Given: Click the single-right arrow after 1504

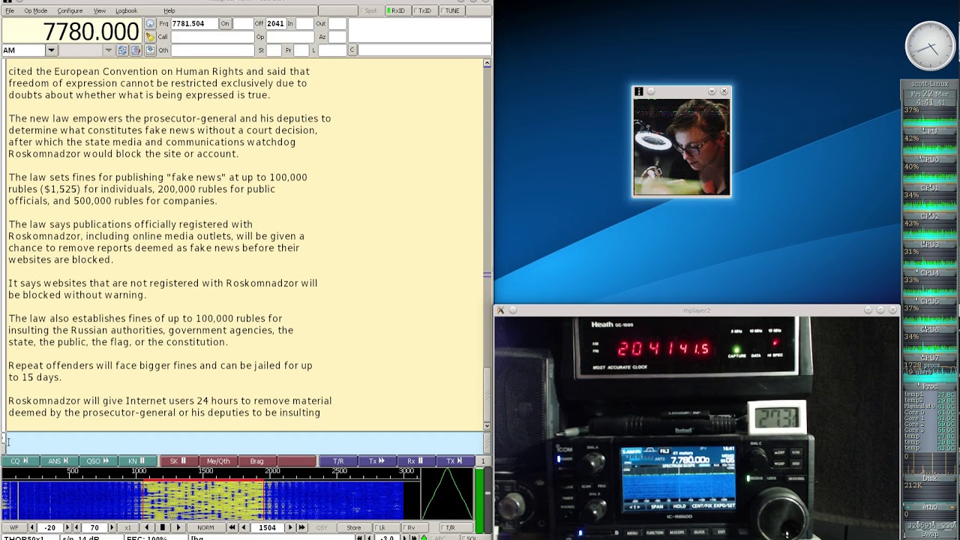Looking at the screenshot, I should [290, 528].
